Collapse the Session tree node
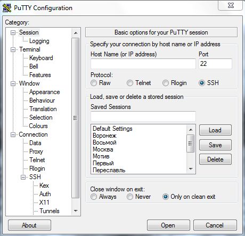Screen dimensions: 245x236 tap(13, 32)
